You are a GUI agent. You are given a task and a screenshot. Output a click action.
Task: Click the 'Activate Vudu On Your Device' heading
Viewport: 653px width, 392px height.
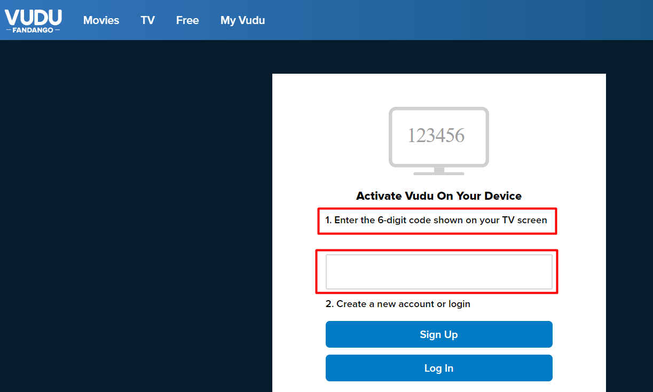click(439, 196)
